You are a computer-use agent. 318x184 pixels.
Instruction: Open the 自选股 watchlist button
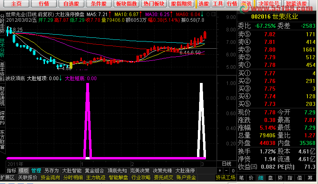click(71, 4)
